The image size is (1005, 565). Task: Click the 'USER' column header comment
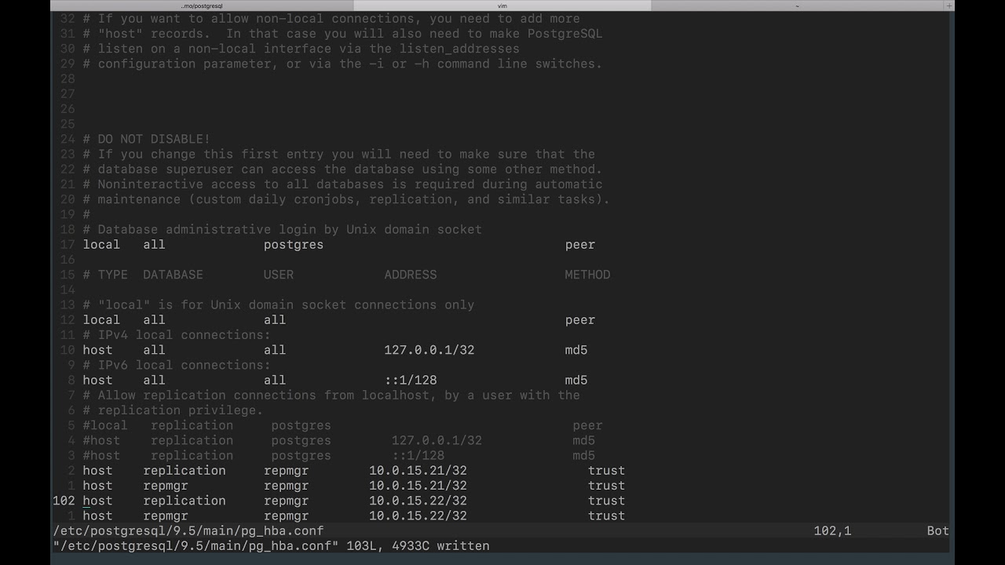point(279,275)
